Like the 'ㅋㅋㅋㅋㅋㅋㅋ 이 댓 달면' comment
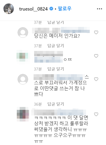 click(x=96, y=114)
